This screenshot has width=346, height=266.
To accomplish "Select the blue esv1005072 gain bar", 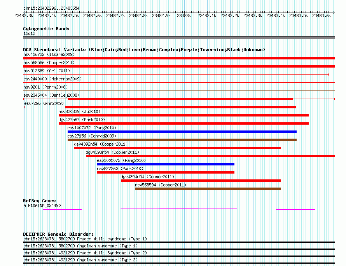I will coord(166,164).
